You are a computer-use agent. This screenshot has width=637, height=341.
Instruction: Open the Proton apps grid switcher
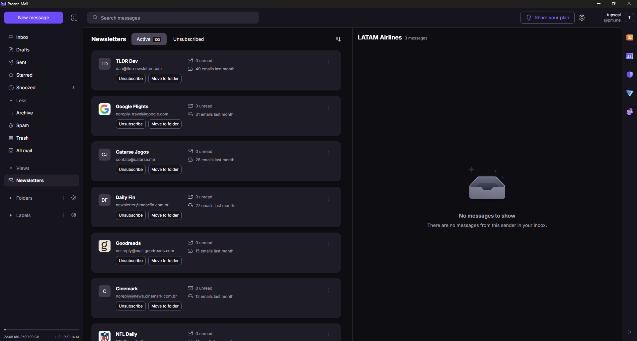point(74,18)
